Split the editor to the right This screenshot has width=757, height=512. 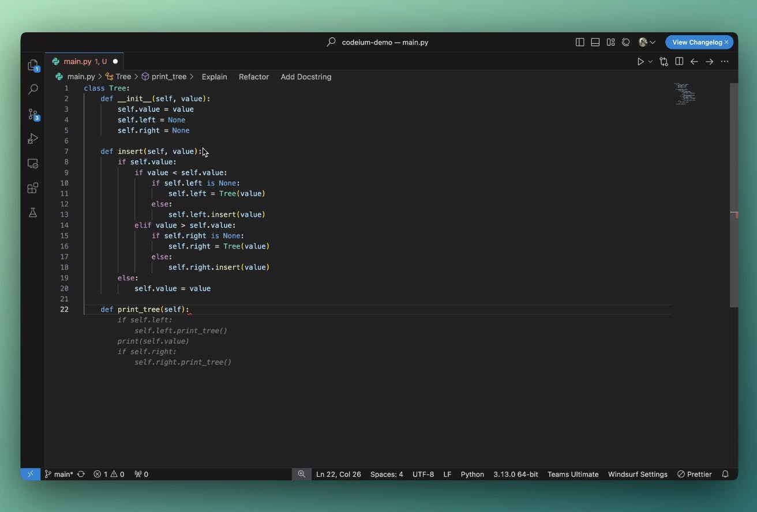click(679, 62)
